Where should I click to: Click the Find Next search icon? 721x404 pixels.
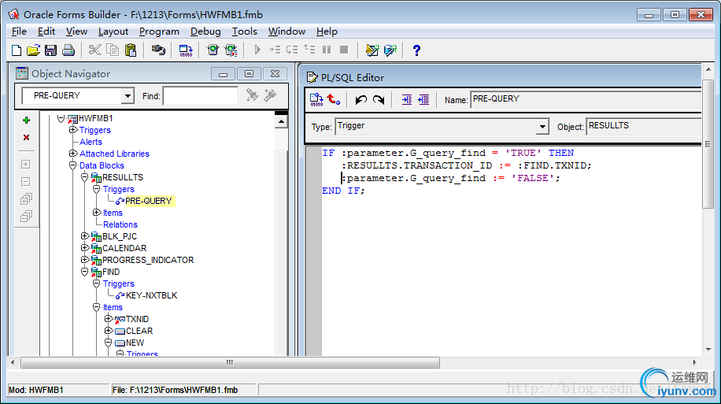point(252,95)
